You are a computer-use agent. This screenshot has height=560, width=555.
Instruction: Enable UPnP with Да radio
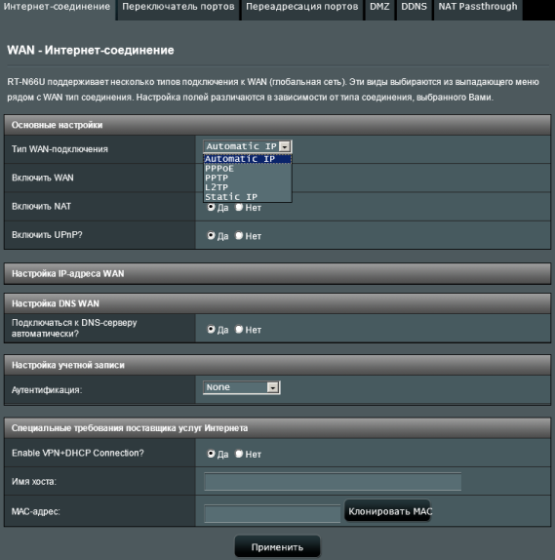tap(211, 236)
